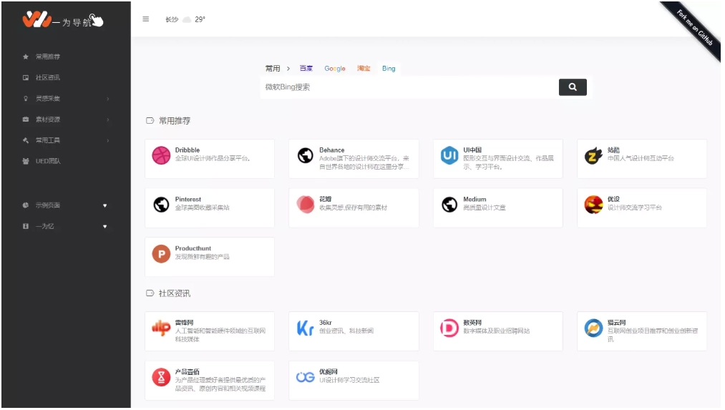This screenshot has height=410, width=725.
Task: Select the 百度 search engine tab
Action: 306,69
